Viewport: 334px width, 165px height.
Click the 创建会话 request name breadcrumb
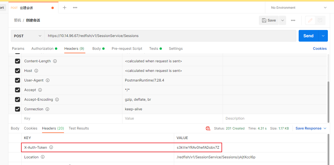click(x=33, y=20)
